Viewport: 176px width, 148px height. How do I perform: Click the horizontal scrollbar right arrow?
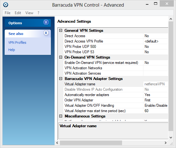point(166,143)
